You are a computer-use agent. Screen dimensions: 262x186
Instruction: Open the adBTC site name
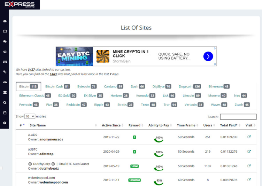coord(33,149)
